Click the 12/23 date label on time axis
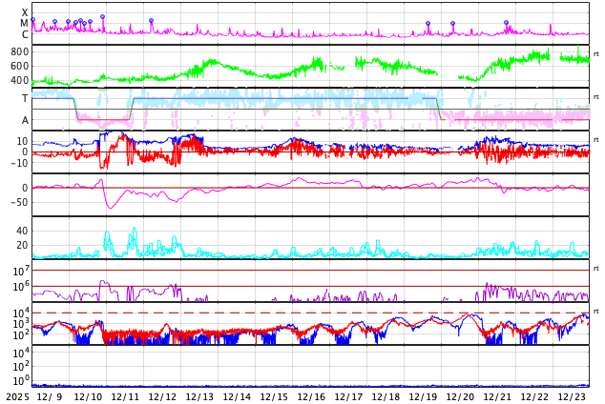Image resolution: width=605 pixels, height=404 pixels. pyautogui.click(x=572, y=396)
